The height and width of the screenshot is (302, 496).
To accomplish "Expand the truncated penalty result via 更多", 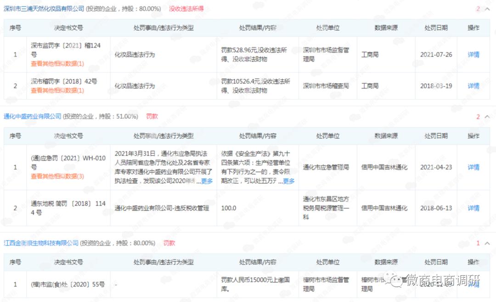I will (288, 181).
